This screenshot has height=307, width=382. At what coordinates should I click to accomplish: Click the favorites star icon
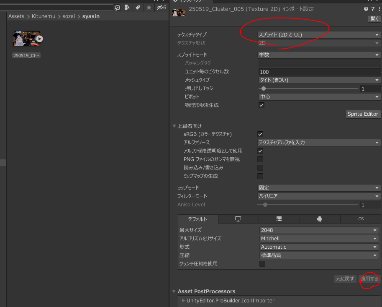(149, 8)
